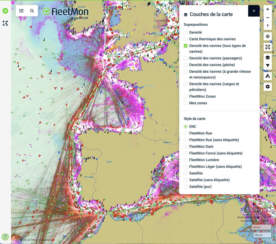
Task: Check the FleetMon Zones overlay
Action: pyautogui.click(x=186, y=97)
